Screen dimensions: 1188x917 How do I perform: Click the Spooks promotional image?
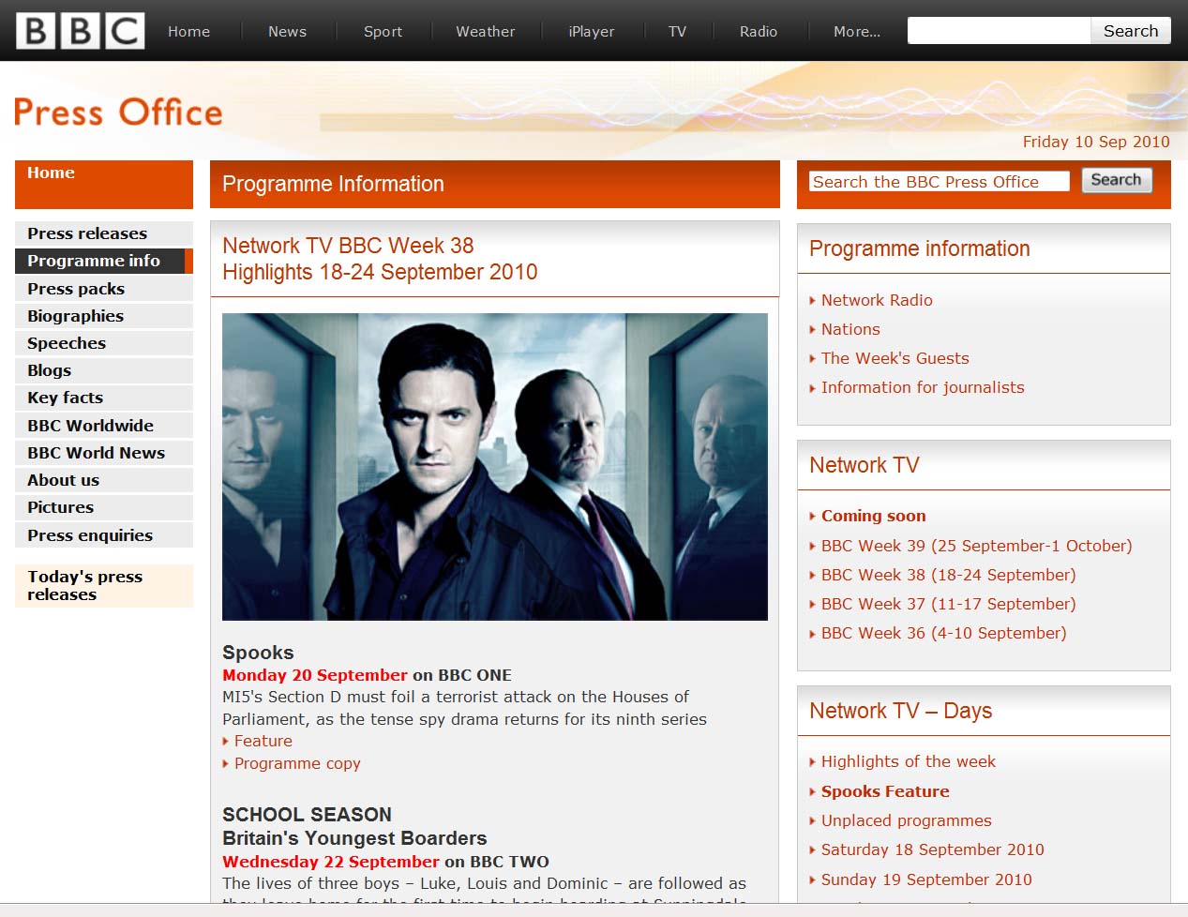494,466
